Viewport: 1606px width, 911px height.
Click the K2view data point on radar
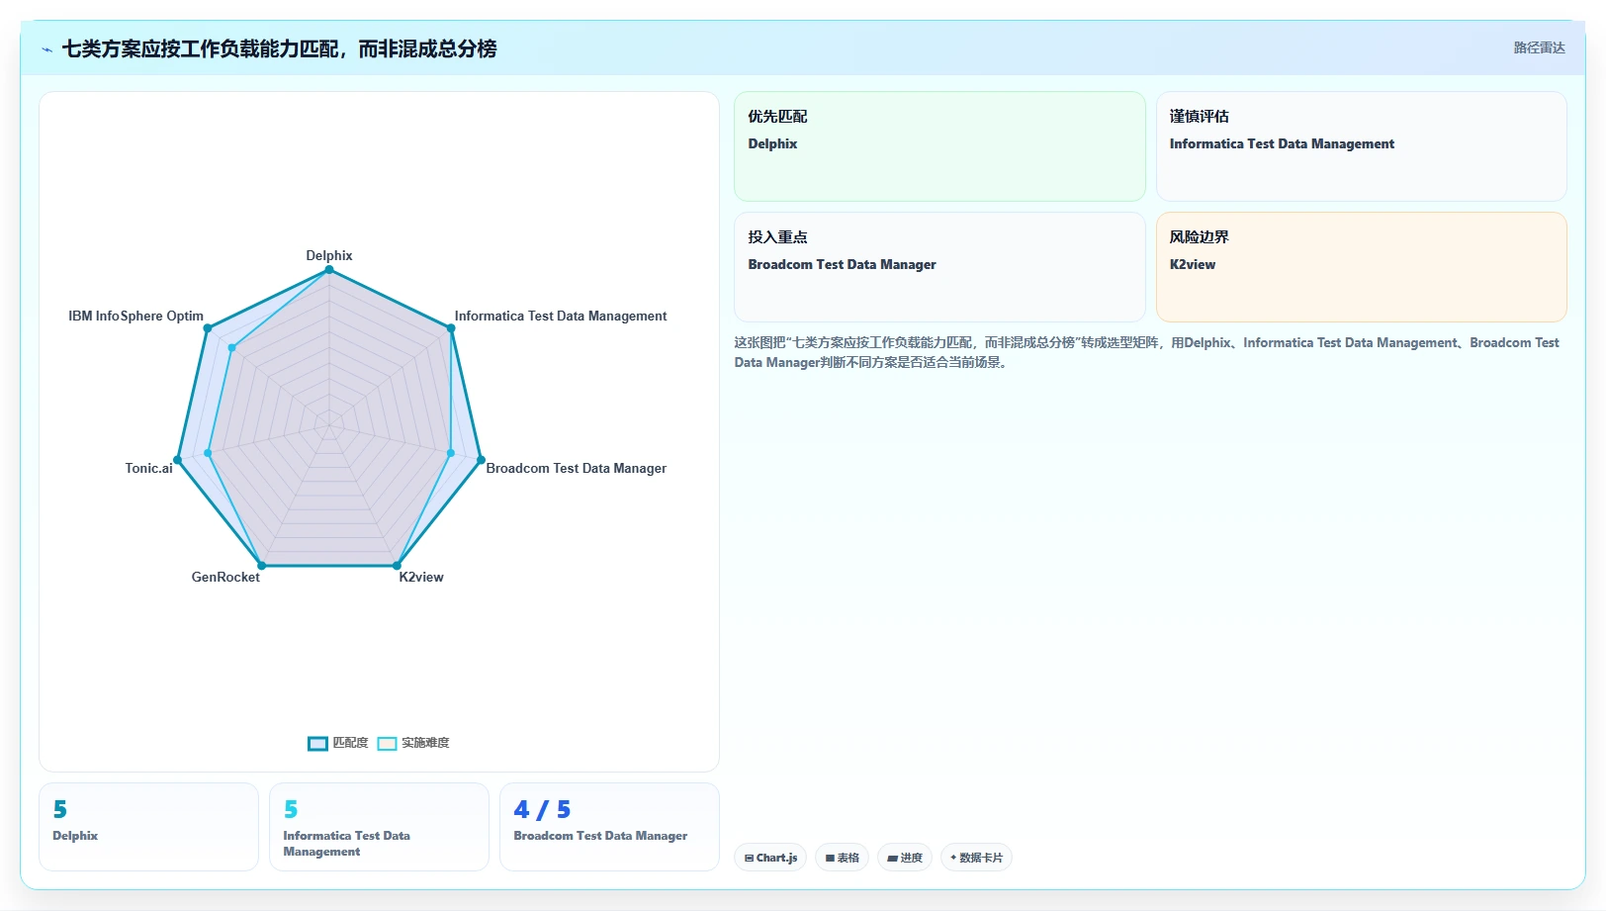tap(398, 566)
